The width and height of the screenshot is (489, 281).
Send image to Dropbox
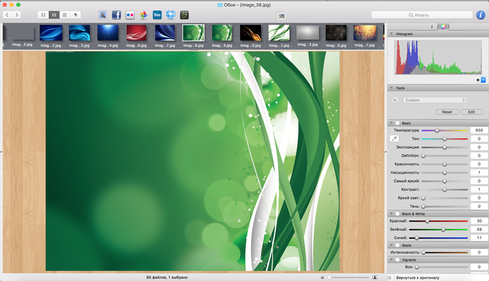(171, 14)
